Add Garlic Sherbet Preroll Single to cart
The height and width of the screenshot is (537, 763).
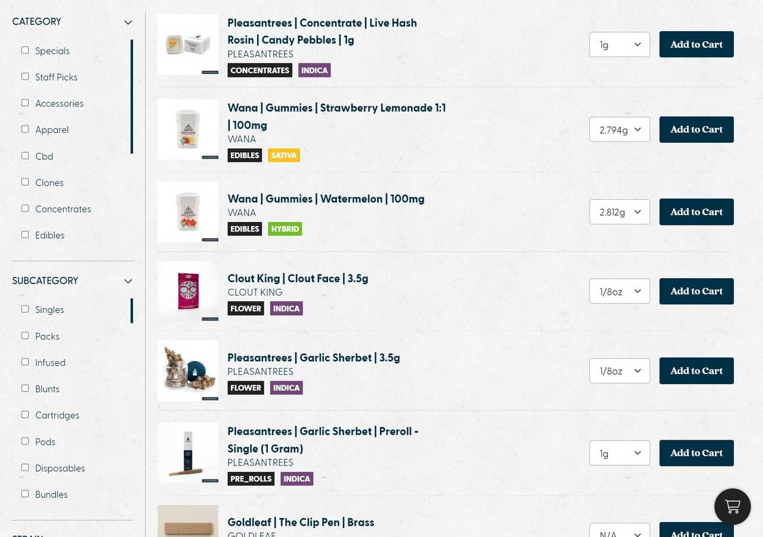coord(696,453)
